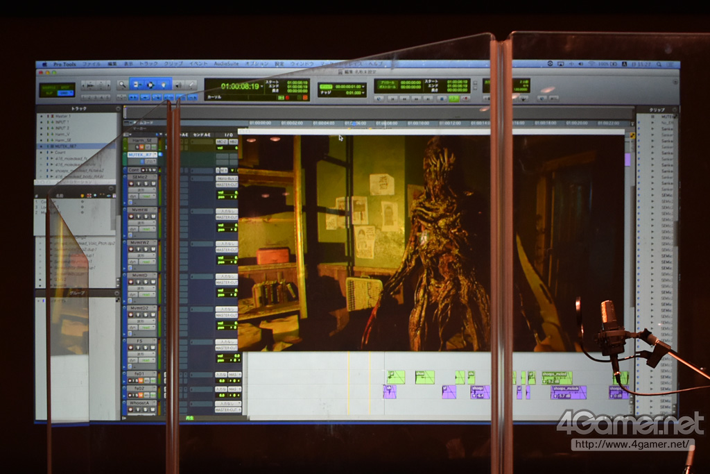Enable Shuffle edit mode
The height and width of the screenshot is (474, 710).
[x=49, y=87]
